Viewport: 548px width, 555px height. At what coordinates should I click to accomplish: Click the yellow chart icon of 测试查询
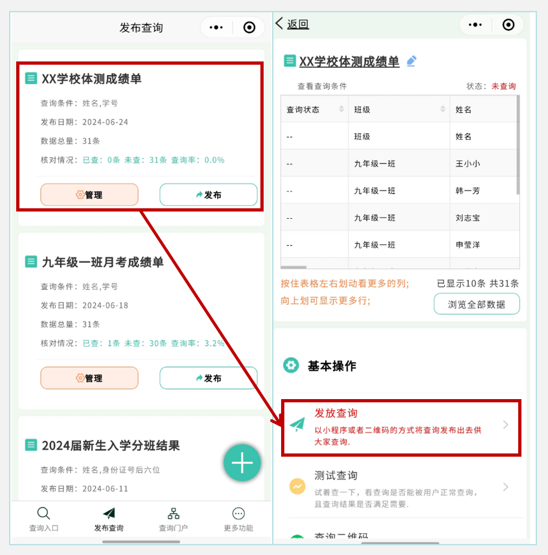pos(297,486)
